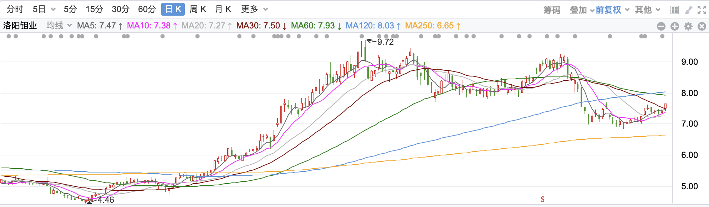The height and width of the screenshot is (207, 709).
Task: Select the 5分 period tab
Action: click(x=70, y=9)
